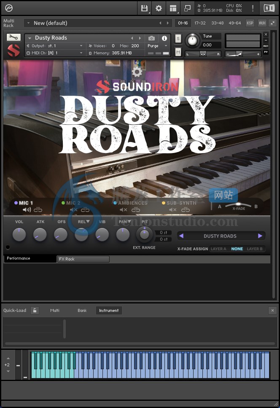The height and width of the screenshot is (408, 280).
Task: Click the MIC 1 link icon
Action: click(x=38, y=209)
